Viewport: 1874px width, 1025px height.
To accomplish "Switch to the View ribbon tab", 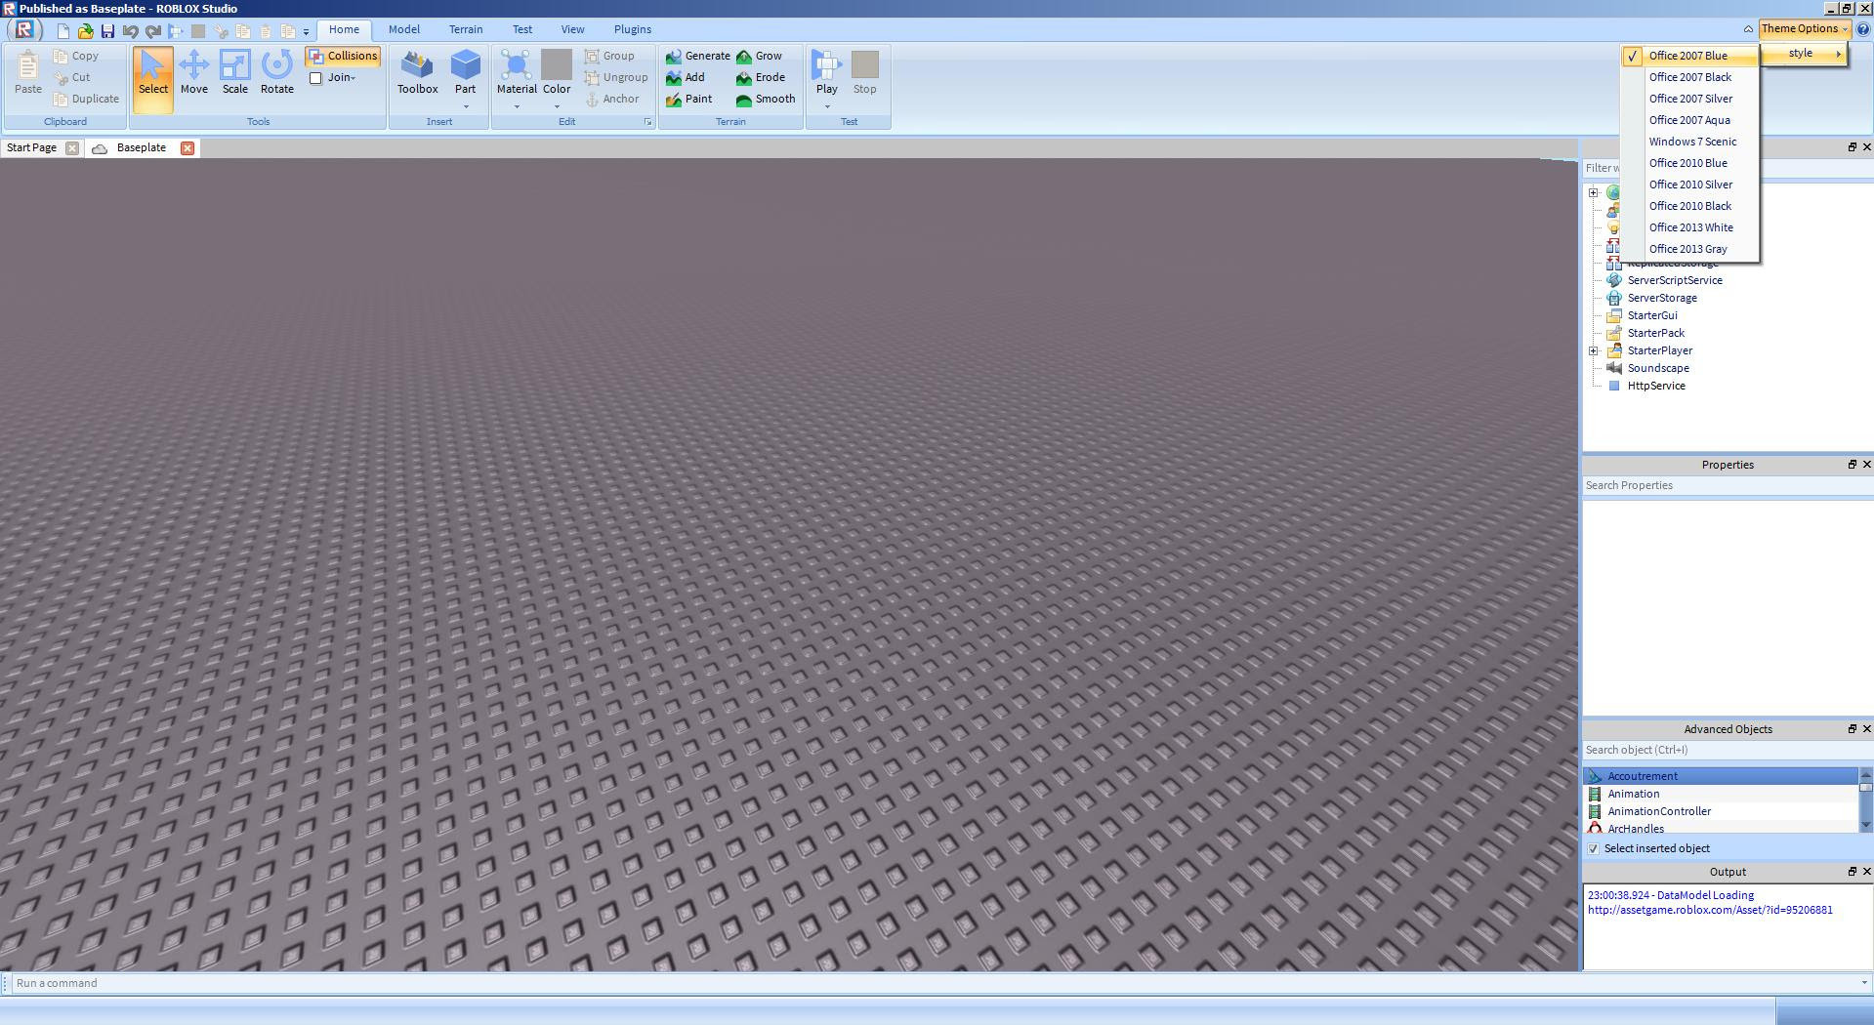I will click(x=573, y=29).
